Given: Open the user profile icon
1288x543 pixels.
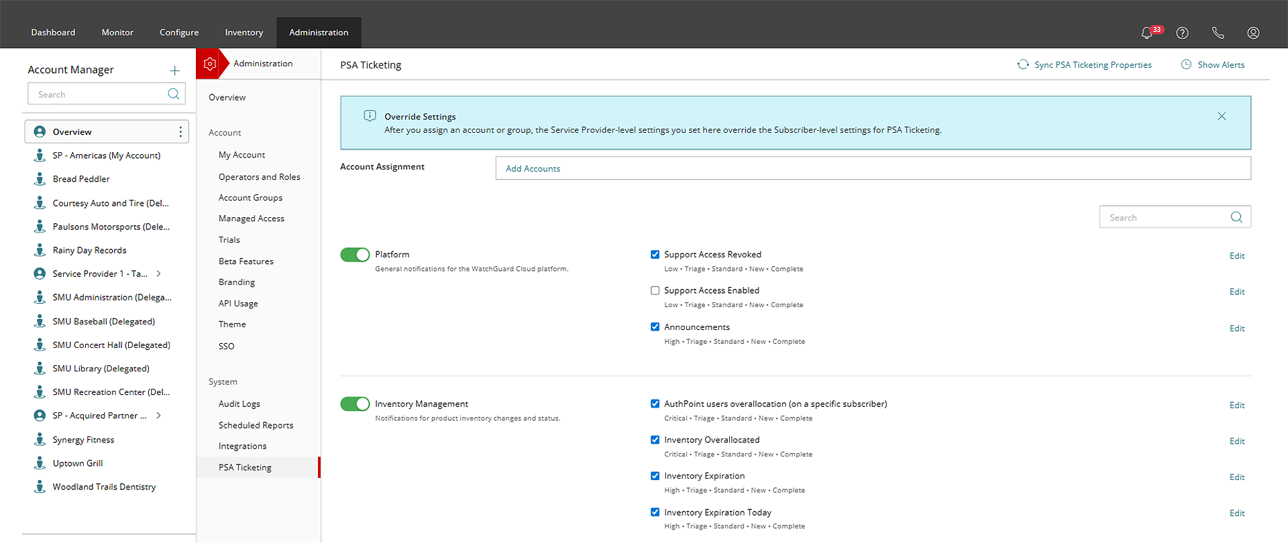Looking at the screenshot, I should [1252, 33].
